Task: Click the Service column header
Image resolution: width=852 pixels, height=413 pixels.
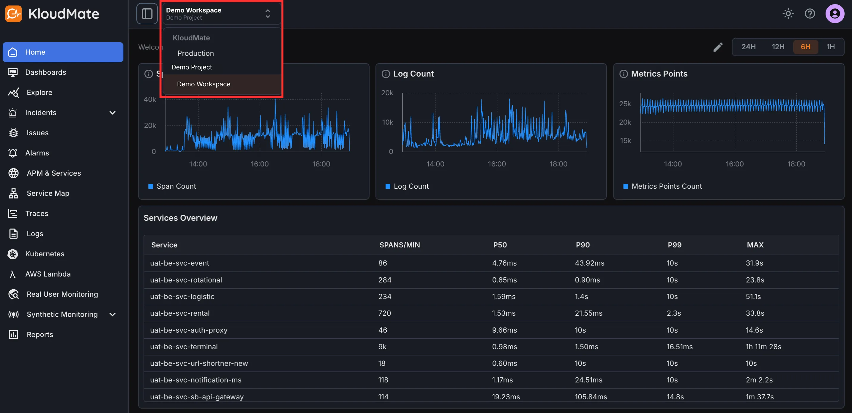Action: click(x=164, y=245)
